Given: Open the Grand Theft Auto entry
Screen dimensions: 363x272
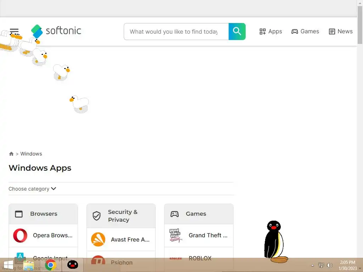Looking at the screenshot, I should click(199, 236).
